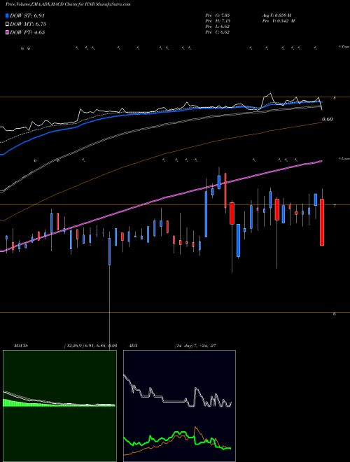350x462 pixels.
Task: Click the '<Tops' marker label
Action: tap(344, 47)
